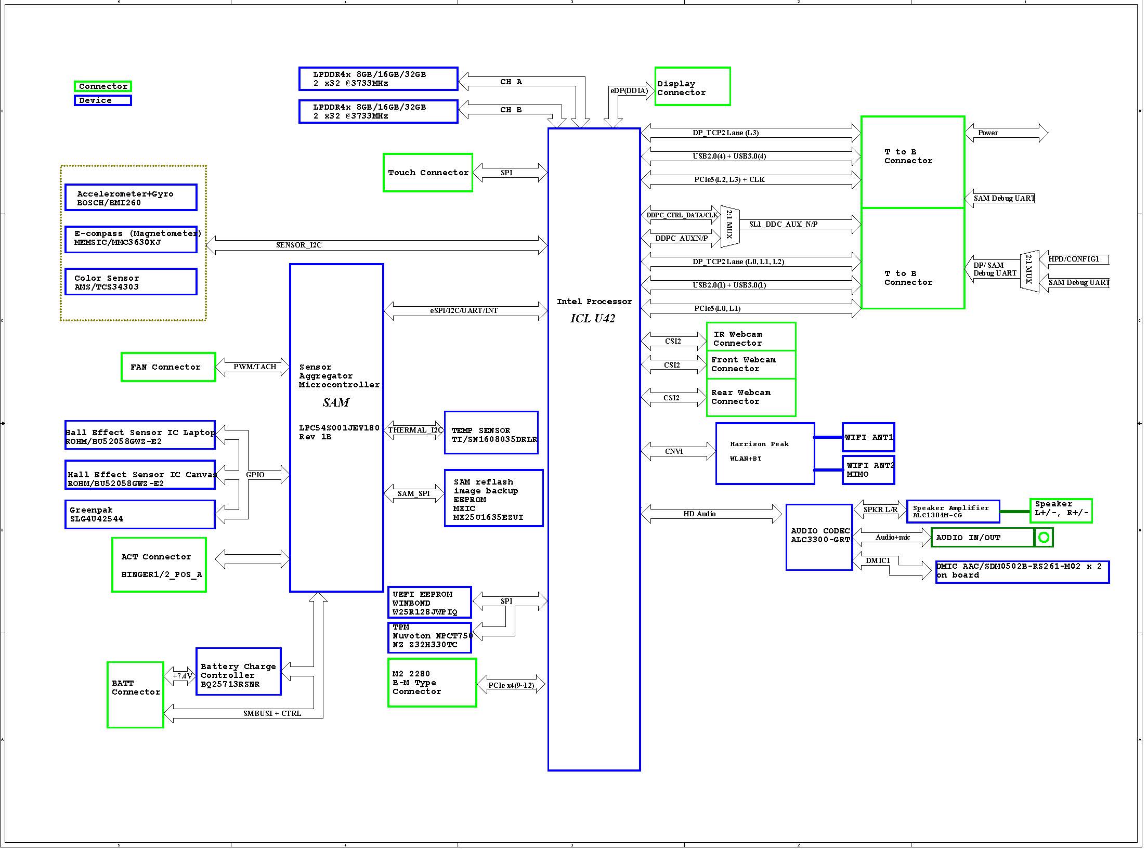1147x849 pixels.
Task: Click the SMBUS1 + CTRL label
Action: [x=272, y=713]
